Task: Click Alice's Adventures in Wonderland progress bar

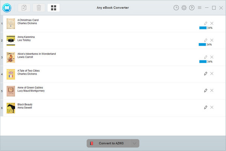Action: (x=203, y=62)
